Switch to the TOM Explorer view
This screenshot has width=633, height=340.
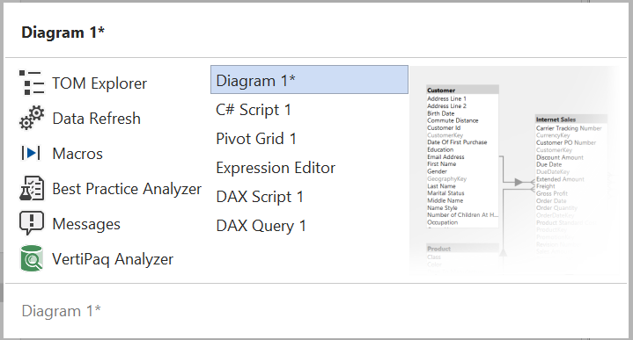pos(99,83)
